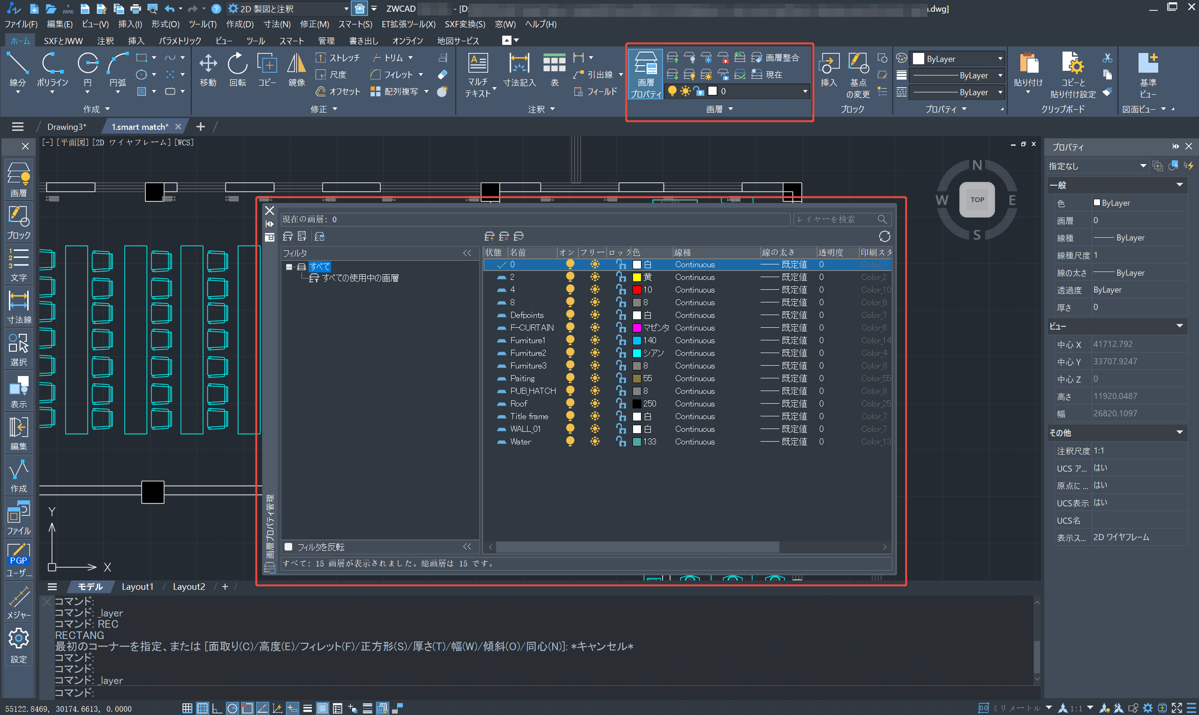The width and height of the screenshot is (1199, 715).
Task: Toggle freeze sun for layer Roof
Action: 595,403
